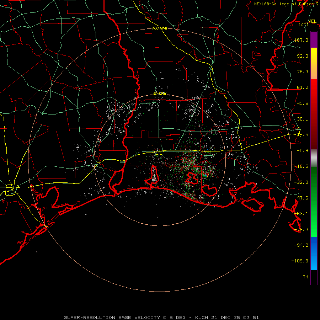Image resolution: width=320 pixels, height=320 pixels.
Task: Click the TH legend label
Action: pos(305,277)
